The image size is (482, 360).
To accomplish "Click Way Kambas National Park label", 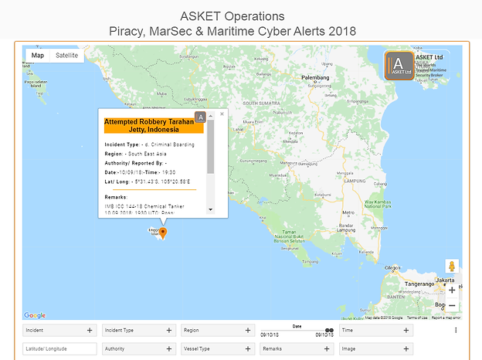I will (x=378, y=204).
